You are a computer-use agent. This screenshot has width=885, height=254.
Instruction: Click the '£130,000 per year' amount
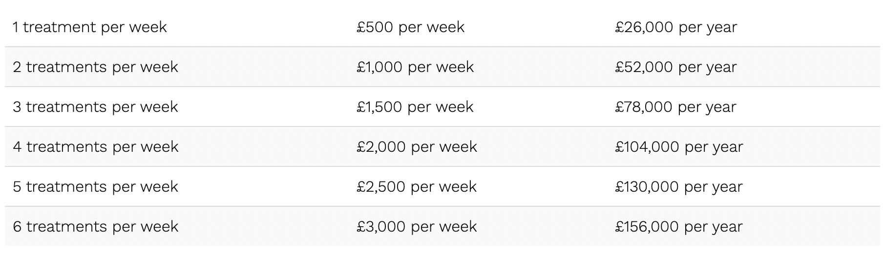[679, 187]
